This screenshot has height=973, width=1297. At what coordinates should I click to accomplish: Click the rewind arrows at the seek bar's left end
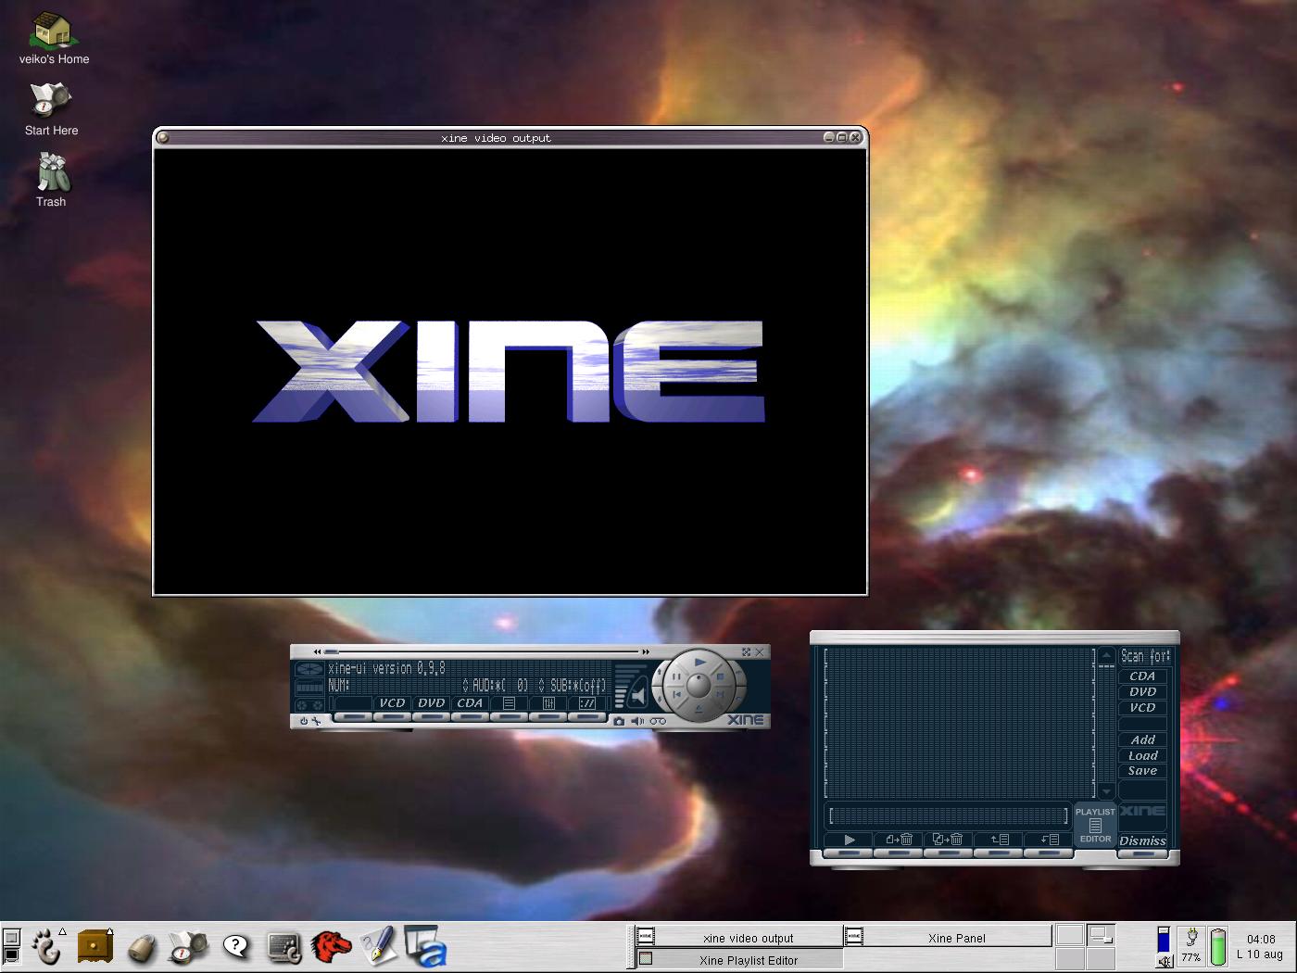[x=318, y=652]
